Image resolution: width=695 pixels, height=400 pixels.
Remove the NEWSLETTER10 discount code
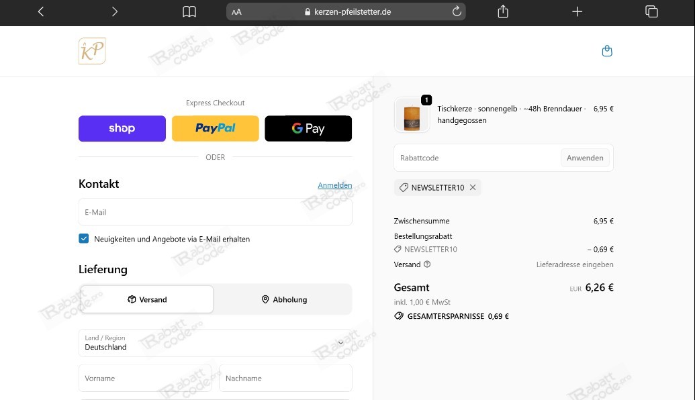tap(473, 188)
